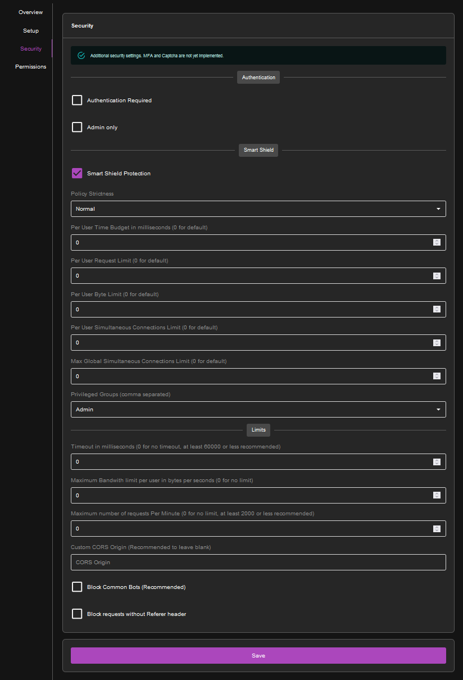Check the Admin only checkbox
This screenshot has width=463, height=680.
point(77,127)
